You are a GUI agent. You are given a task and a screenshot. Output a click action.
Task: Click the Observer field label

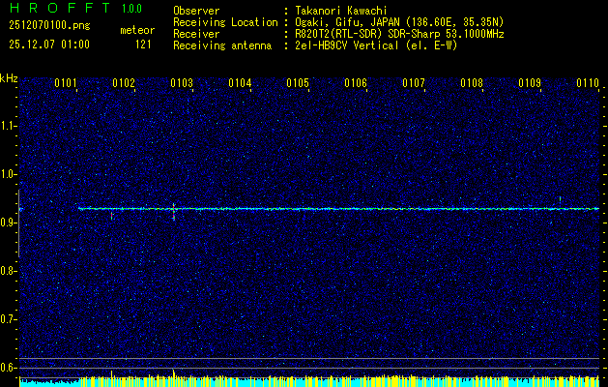click(196, 11)
